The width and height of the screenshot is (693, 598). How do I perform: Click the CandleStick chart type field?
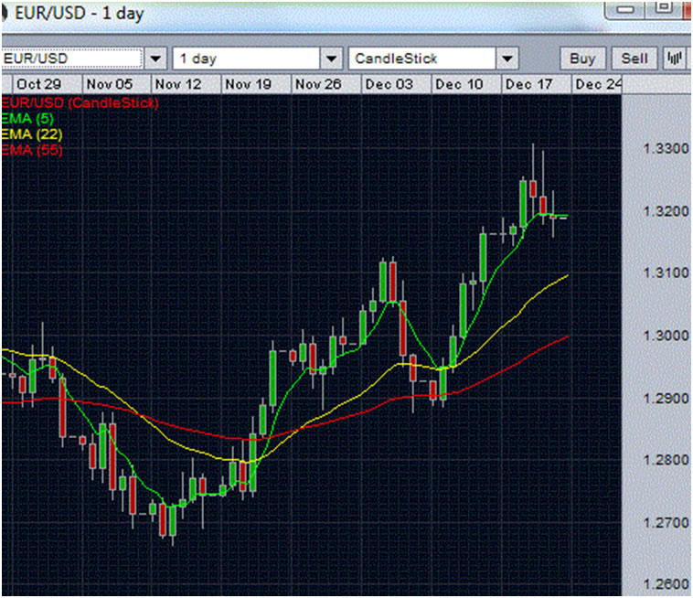point(422,59)
